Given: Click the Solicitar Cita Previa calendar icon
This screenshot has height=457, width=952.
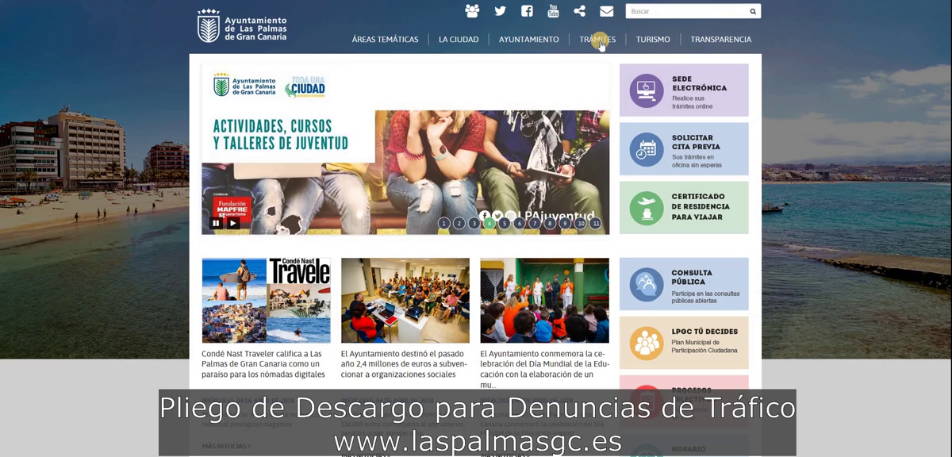Looking at the screenshot, I should 647,149.
